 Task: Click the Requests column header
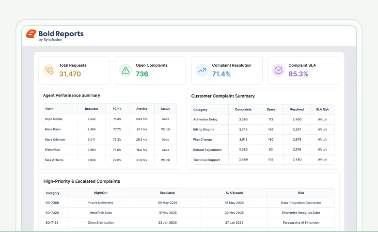(92, 109)
